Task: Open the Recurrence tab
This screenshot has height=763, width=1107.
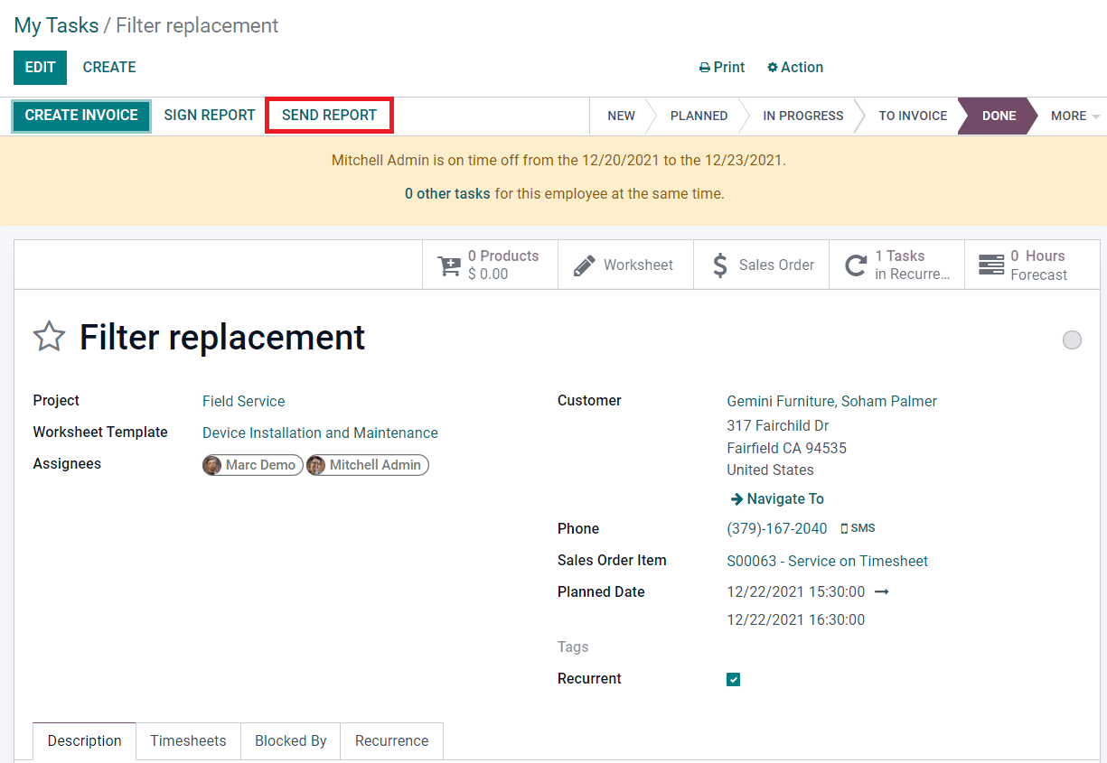Action: [391, 741]
